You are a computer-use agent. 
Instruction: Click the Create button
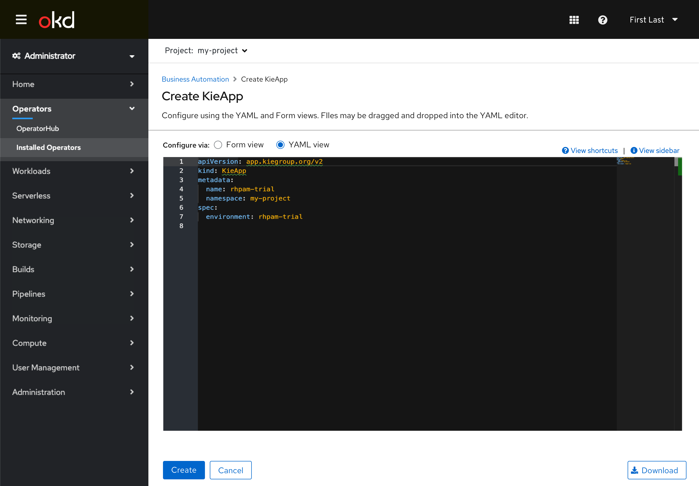184,470
